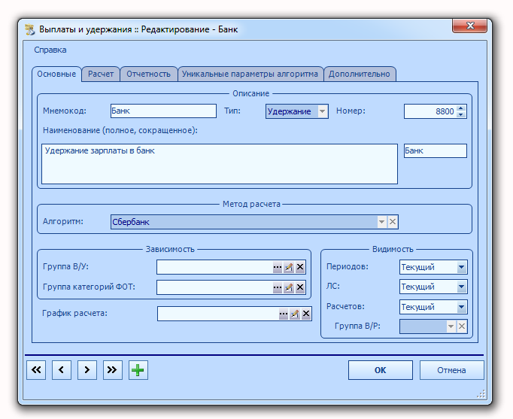Go to the first record
Viewport: 513px width, 419px height.
pos(36,370)
